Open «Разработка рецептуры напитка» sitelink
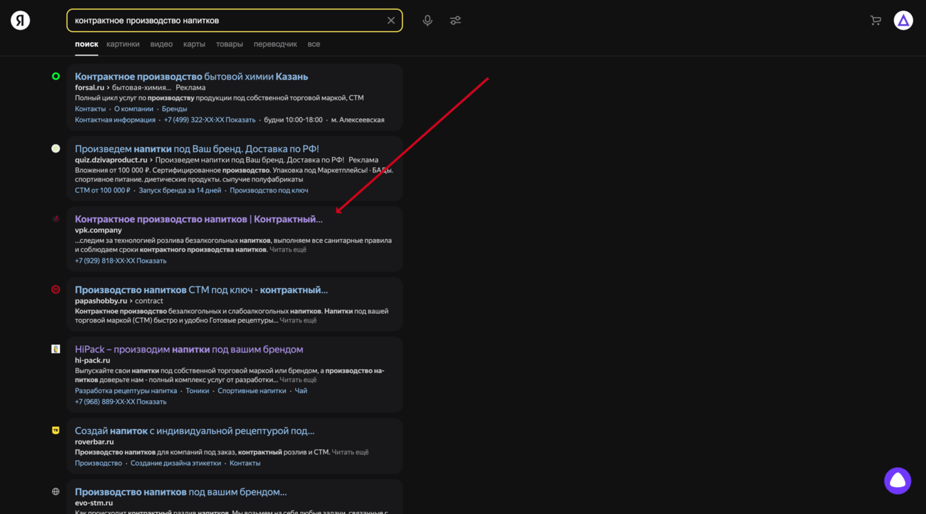The height and width of the screenshot is (514, 926). click(126, 391)
